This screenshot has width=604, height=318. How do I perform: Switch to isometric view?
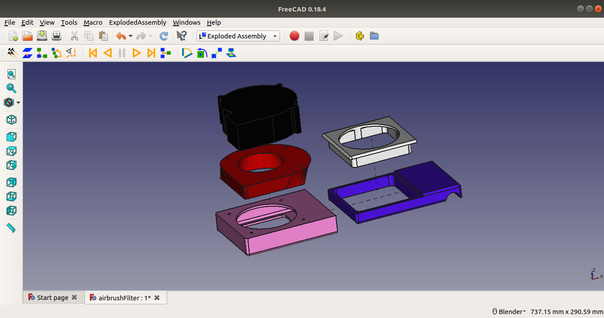(11, 120)
